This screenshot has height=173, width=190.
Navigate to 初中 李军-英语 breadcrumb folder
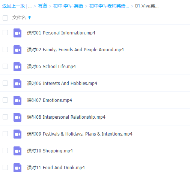click(x=68, y=6)
